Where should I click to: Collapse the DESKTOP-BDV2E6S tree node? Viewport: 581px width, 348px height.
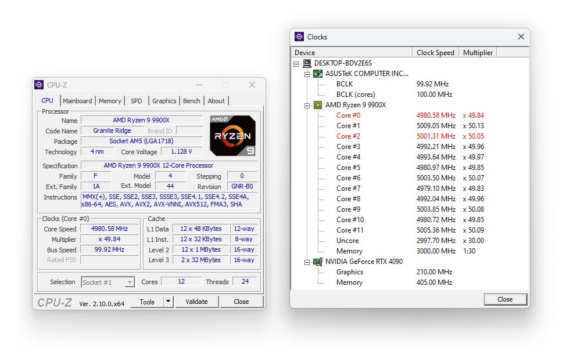pyautogui.click(x=296, y=64)
